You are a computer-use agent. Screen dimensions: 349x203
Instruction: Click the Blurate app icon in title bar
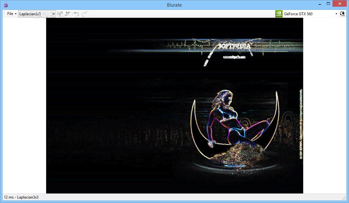click(6, 5)
